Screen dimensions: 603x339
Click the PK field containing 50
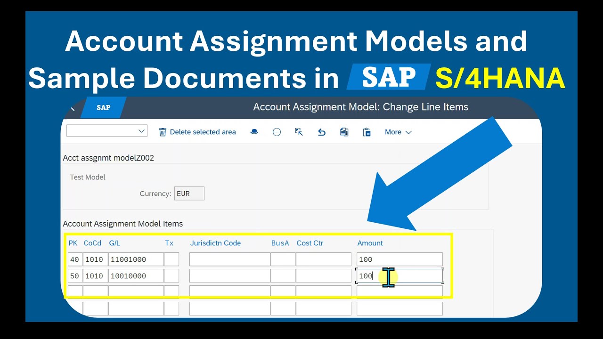pyautogui.click(x=75, y=276)
